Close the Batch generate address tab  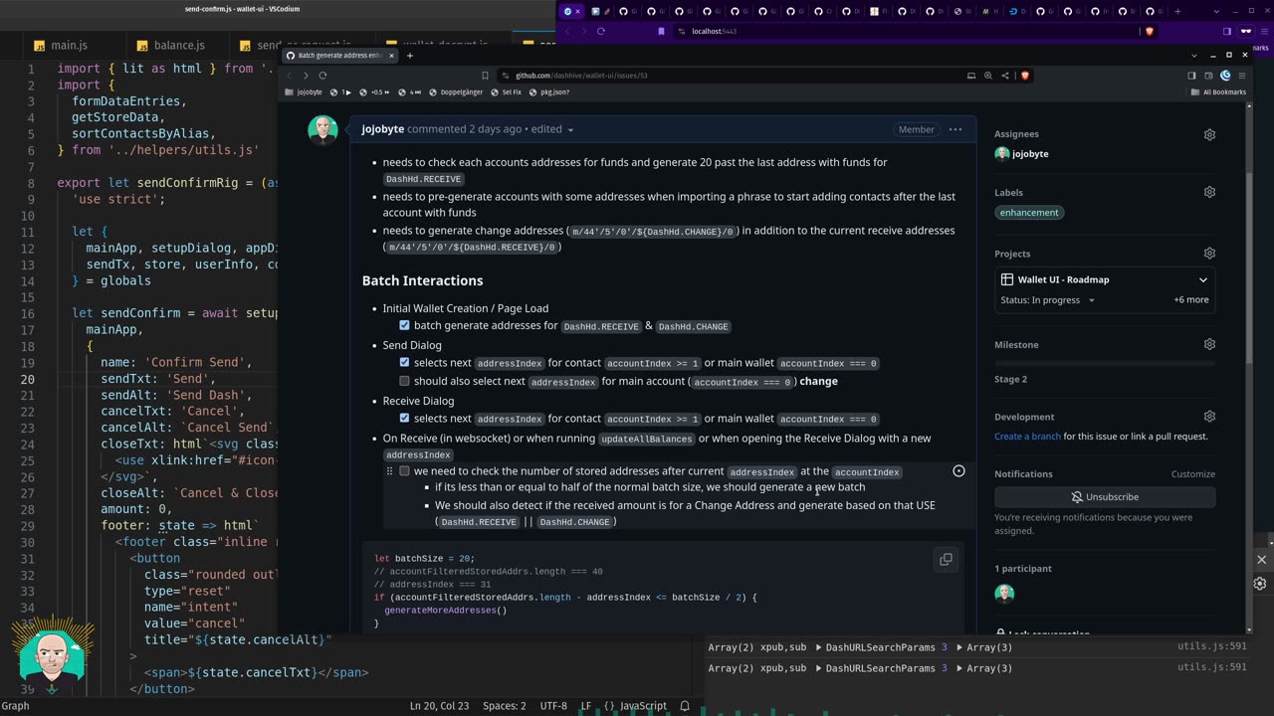point(392,56)
